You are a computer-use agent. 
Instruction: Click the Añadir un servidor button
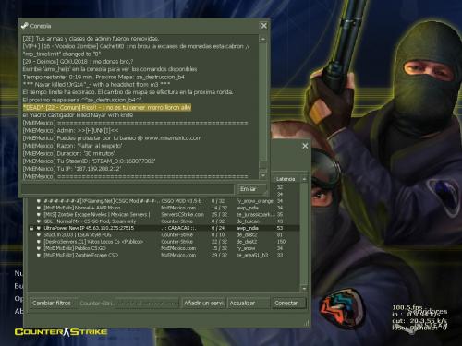pyautogui.click(x=204, y=304)
